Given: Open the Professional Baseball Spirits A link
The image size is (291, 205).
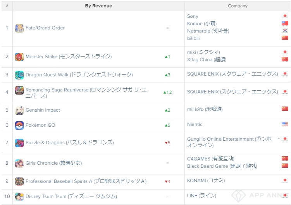Looking at the screenshot, I should [86, 181].
